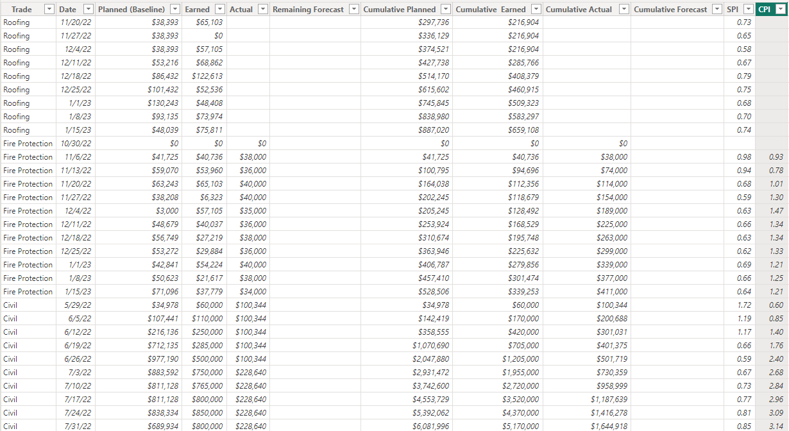This screenshot has height=431, width=789.
Task: Select the highlighted CPI column header label
Action: [x=765, y=10]
